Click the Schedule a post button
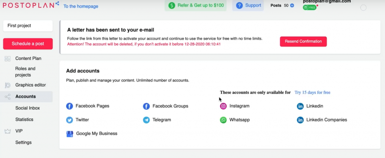This screenshot has width=385, height=158. click(x=28, y=44)
